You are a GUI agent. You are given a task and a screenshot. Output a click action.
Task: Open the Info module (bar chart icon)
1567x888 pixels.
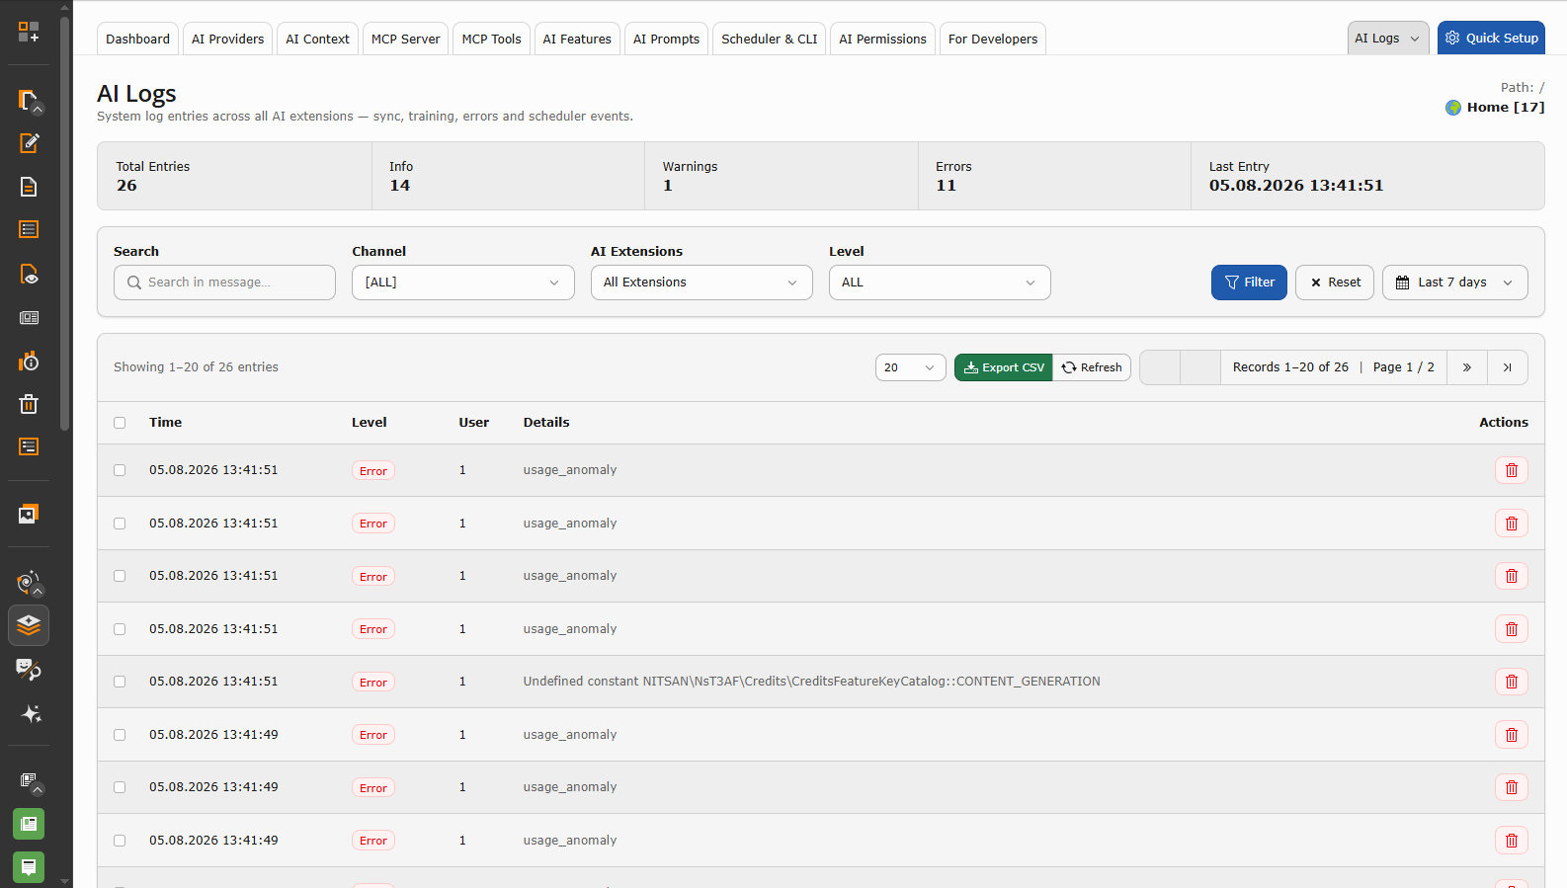tap(29, 361)
